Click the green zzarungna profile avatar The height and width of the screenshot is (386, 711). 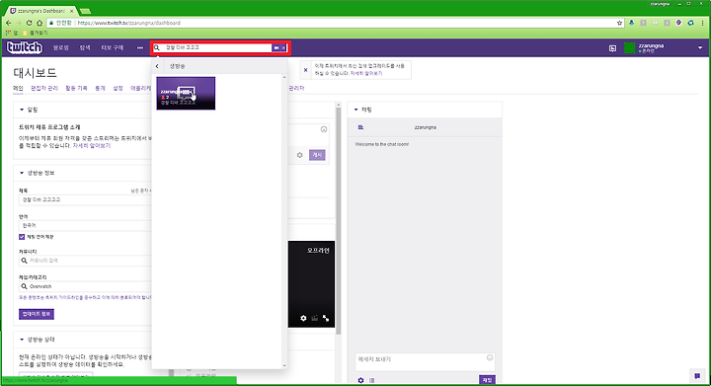pos(629,47)
